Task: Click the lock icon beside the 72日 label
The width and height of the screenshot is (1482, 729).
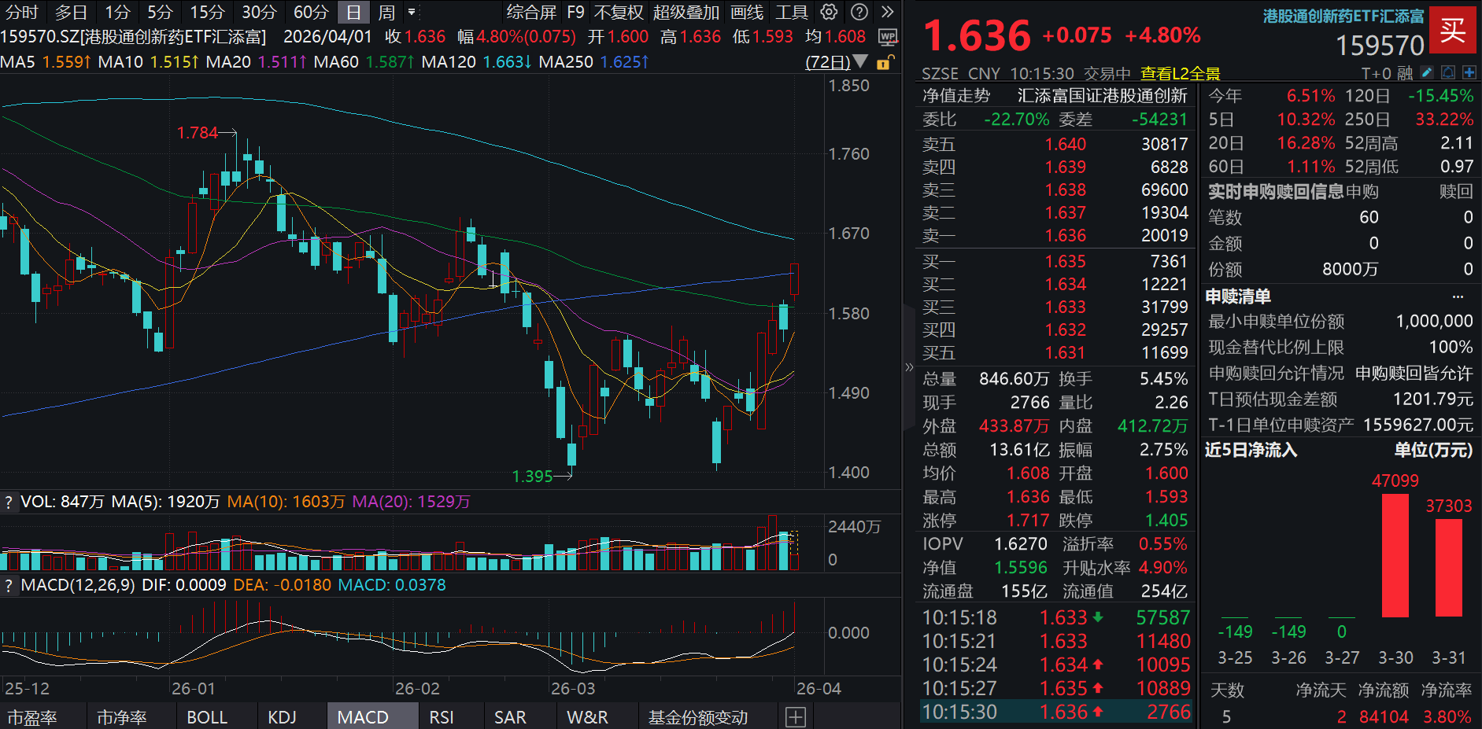Action: [884, 64]
